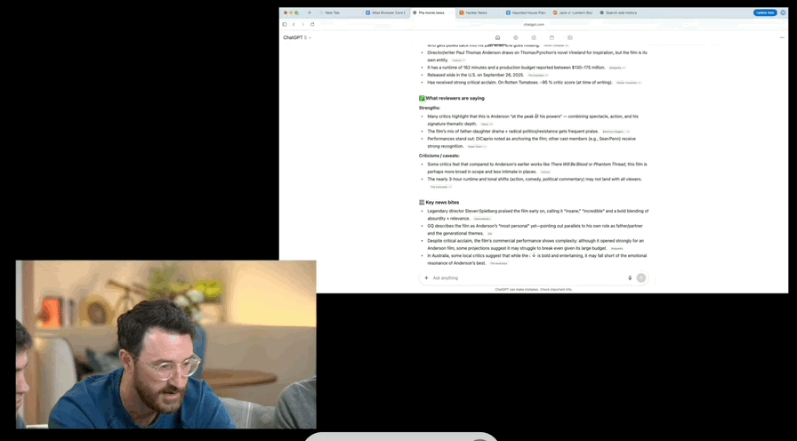Click the Ask anything input field
Screen dimensions: 797x441
[525, 278]
